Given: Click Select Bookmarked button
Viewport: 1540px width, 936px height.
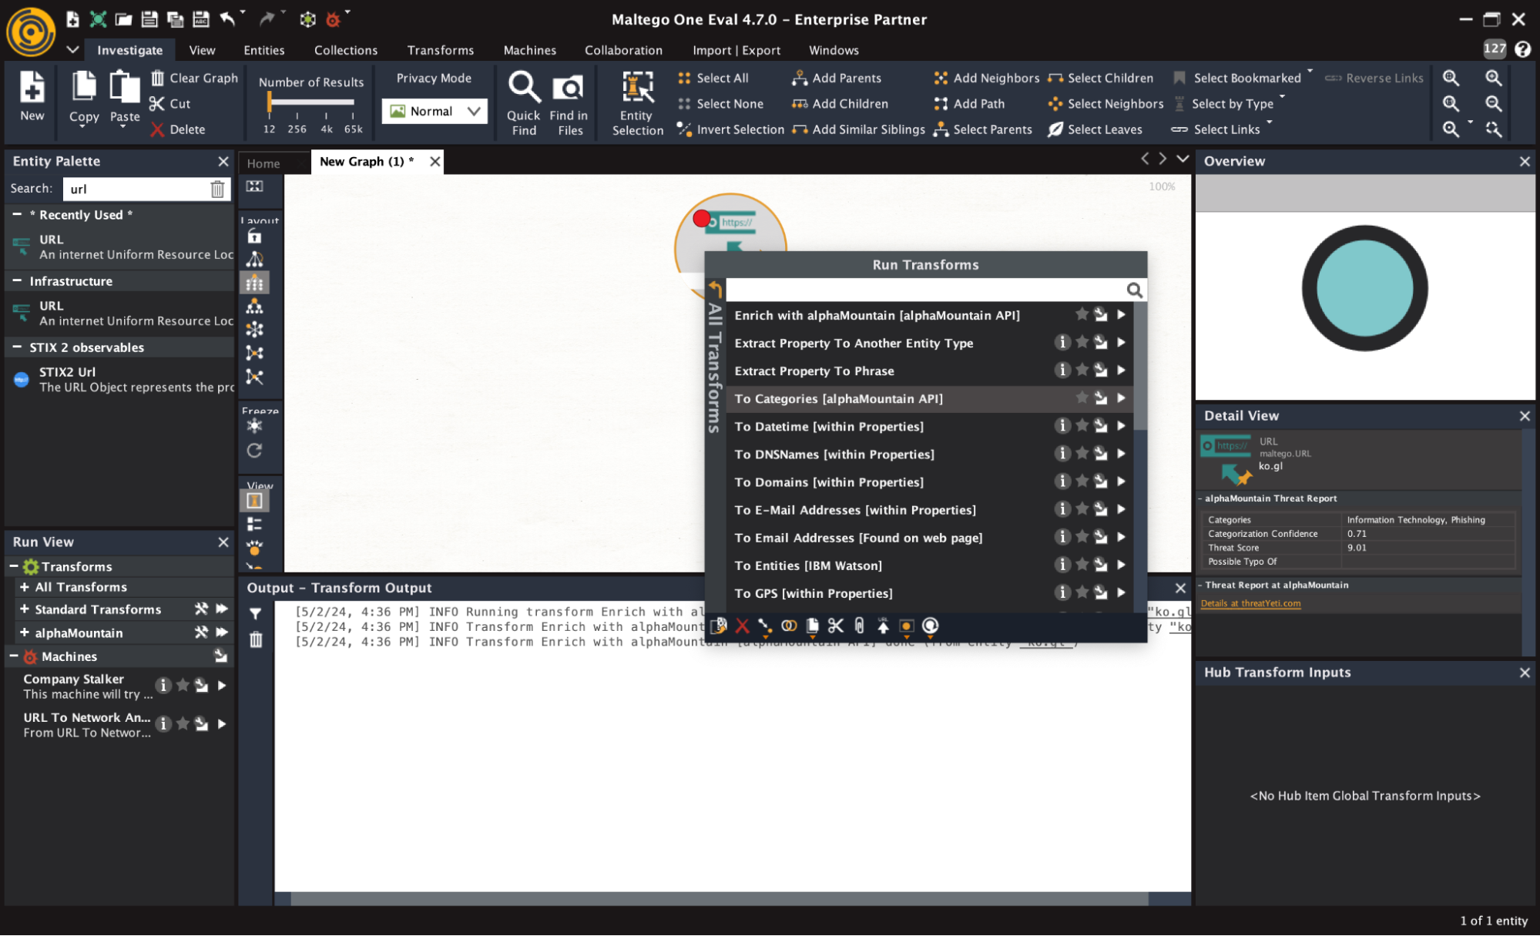Looking at the screenshot, I should (1239, 78).
